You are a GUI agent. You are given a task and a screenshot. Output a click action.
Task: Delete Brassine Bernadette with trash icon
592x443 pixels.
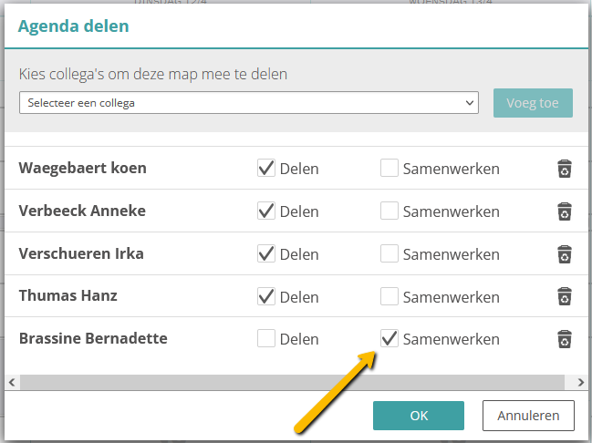(565, 339)
